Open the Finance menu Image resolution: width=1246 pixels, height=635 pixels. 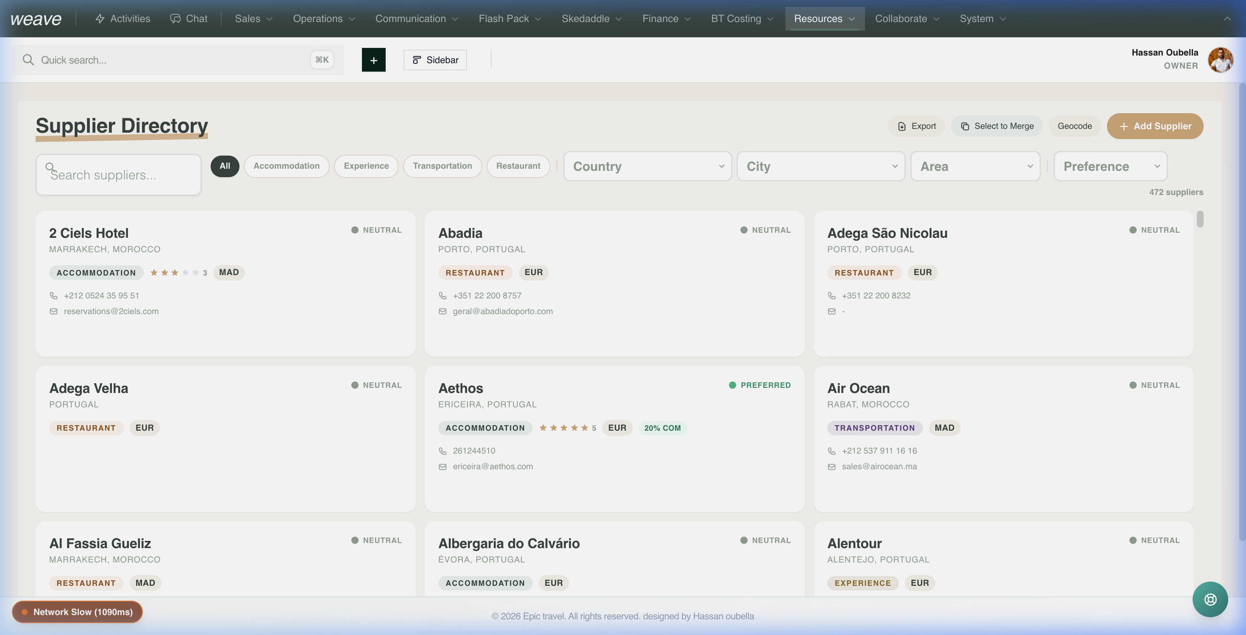coord(666,19)
